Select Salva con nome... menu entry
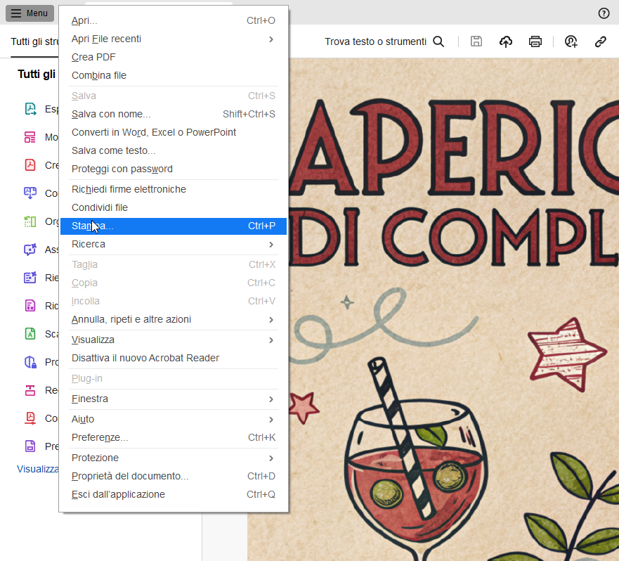 click(111, 114)
